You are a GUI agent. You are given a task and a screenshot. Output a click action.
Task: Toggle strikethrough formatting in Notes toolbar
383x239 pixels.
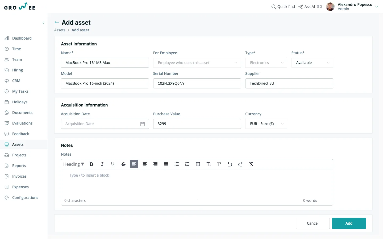[x=123, y=164]
